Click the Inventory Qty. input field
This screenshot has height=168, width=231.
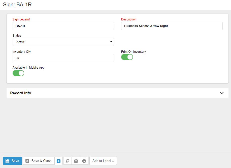coord(63,58)
